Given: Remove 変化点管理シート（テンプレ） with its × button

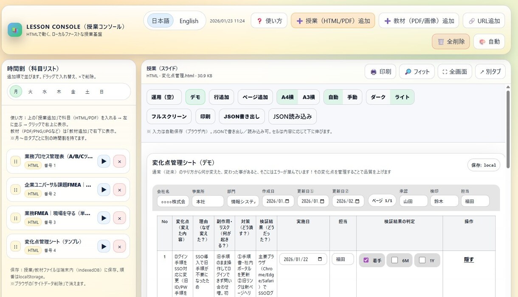Looking at the screenshot, I should tap(119, 246).
